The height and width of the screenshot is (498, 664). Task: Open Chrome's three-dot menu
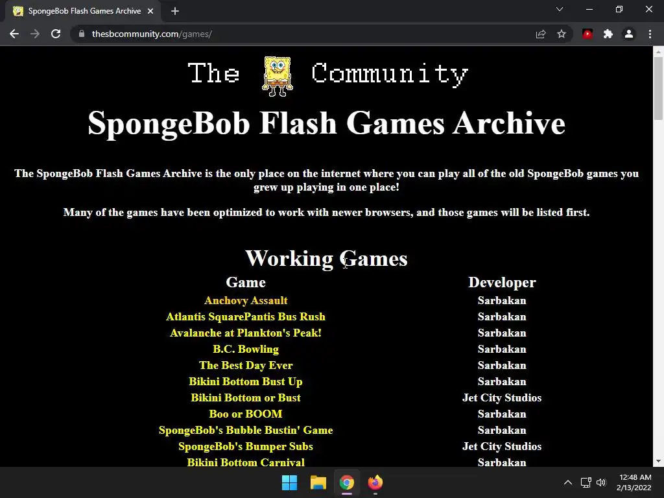point(650,34)
